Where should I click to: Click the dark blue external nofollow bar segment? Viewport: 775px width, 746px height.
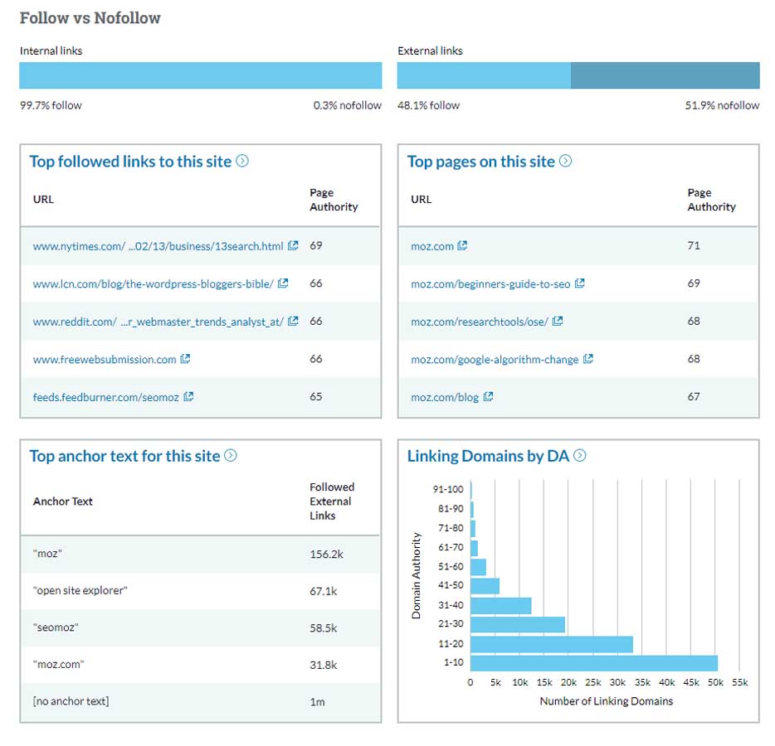click(x=665, y=75)
